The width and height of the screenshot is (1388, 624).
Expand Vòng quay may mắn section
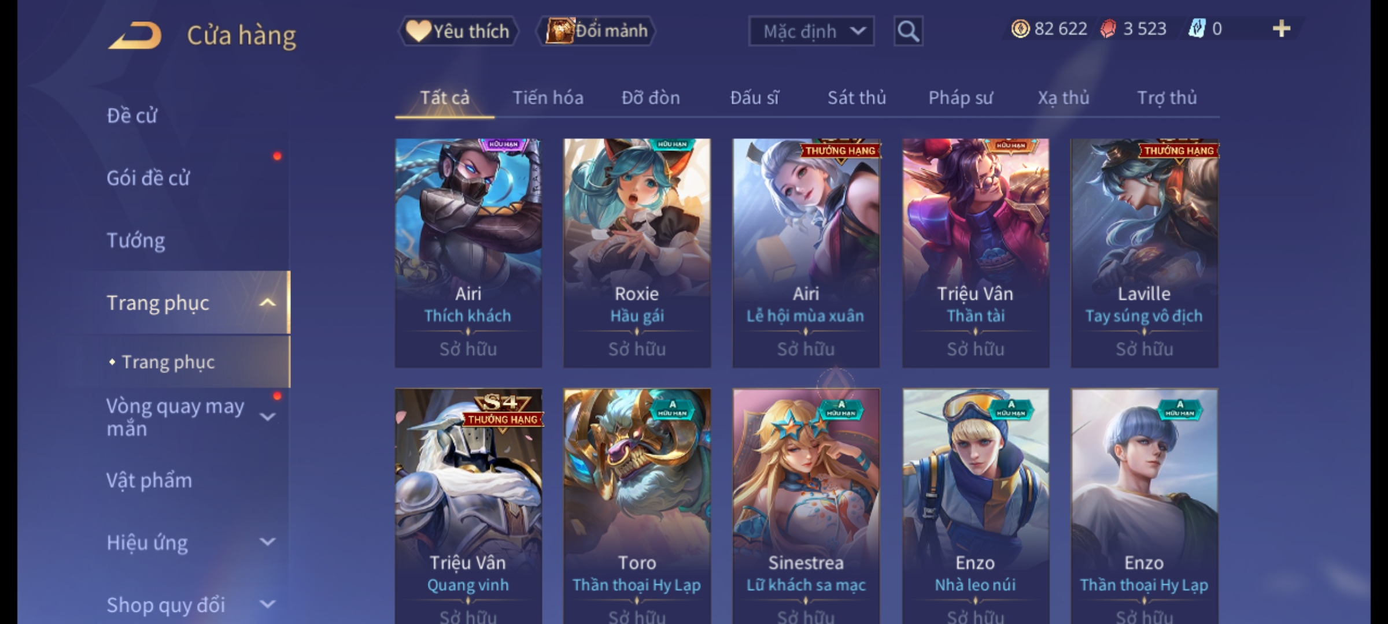click(x=267, y=417)
